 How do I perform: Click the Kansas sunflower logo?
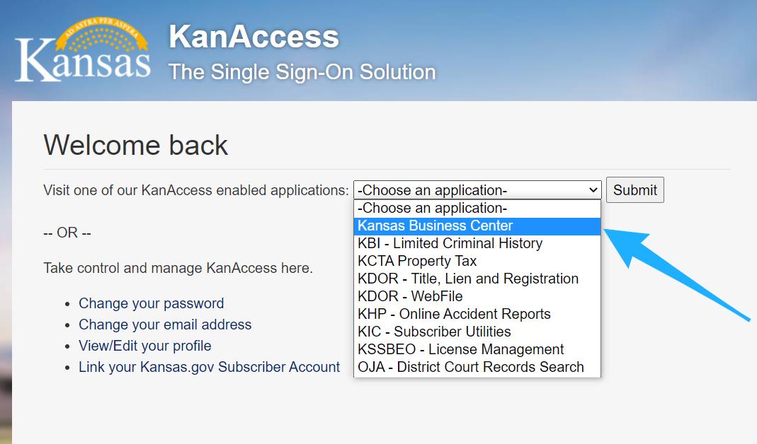point(81,49)
